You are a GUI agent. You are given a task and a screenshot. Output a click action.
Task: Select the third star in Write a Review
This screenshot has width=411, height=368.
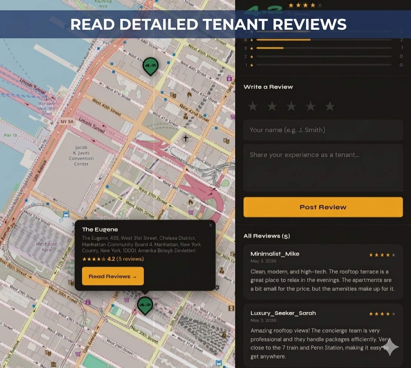(x=291, y=106)
